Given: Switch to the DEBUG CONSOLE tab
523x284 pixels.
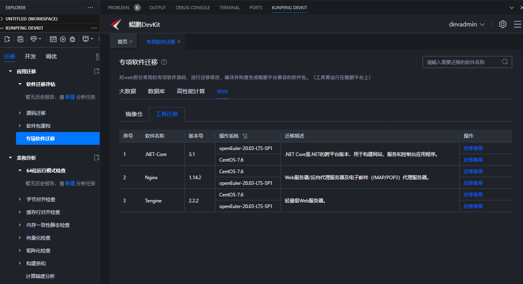Looking at the screenshot, I should coord(192,8).
